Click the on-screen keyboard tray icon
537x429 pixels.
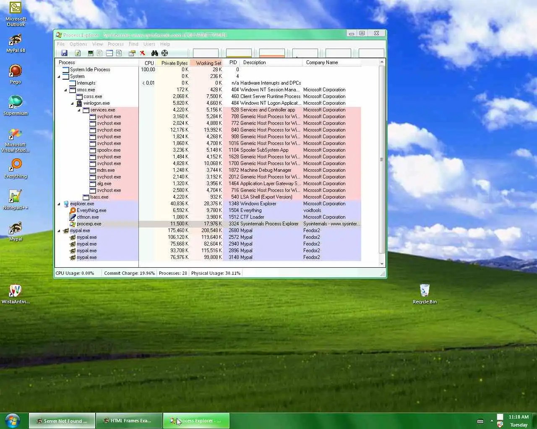(x=480, y=421)
